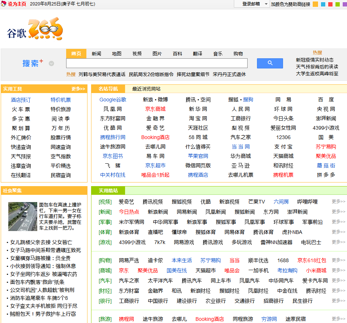Select the 音乐 search tab
This screenshot has height=323, width=347.
pos(218,53)
